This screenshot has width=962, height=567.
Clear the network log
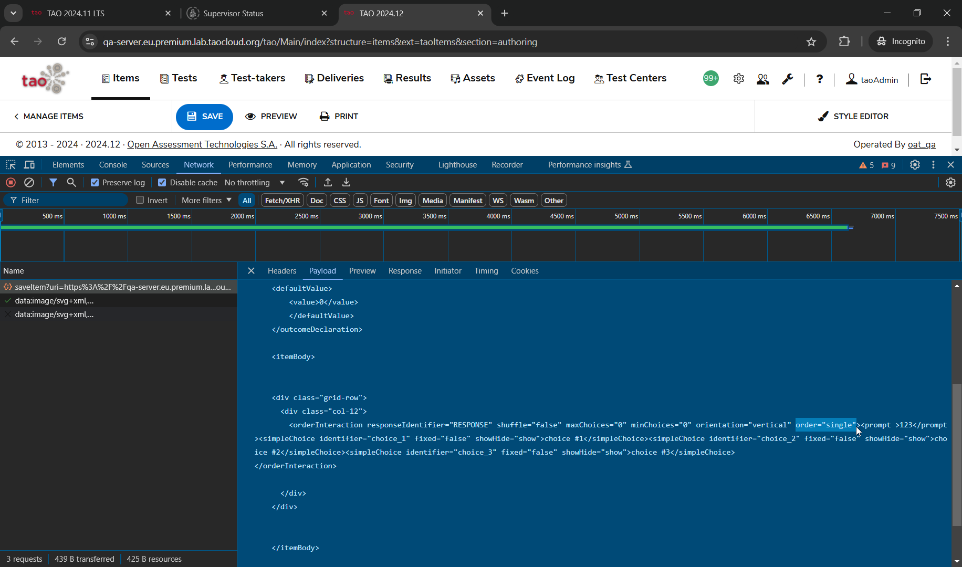coord(29,182)
